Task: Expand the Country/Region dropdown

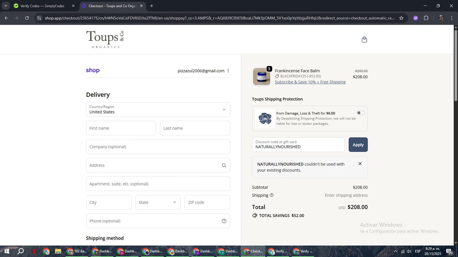Action: 158,110
